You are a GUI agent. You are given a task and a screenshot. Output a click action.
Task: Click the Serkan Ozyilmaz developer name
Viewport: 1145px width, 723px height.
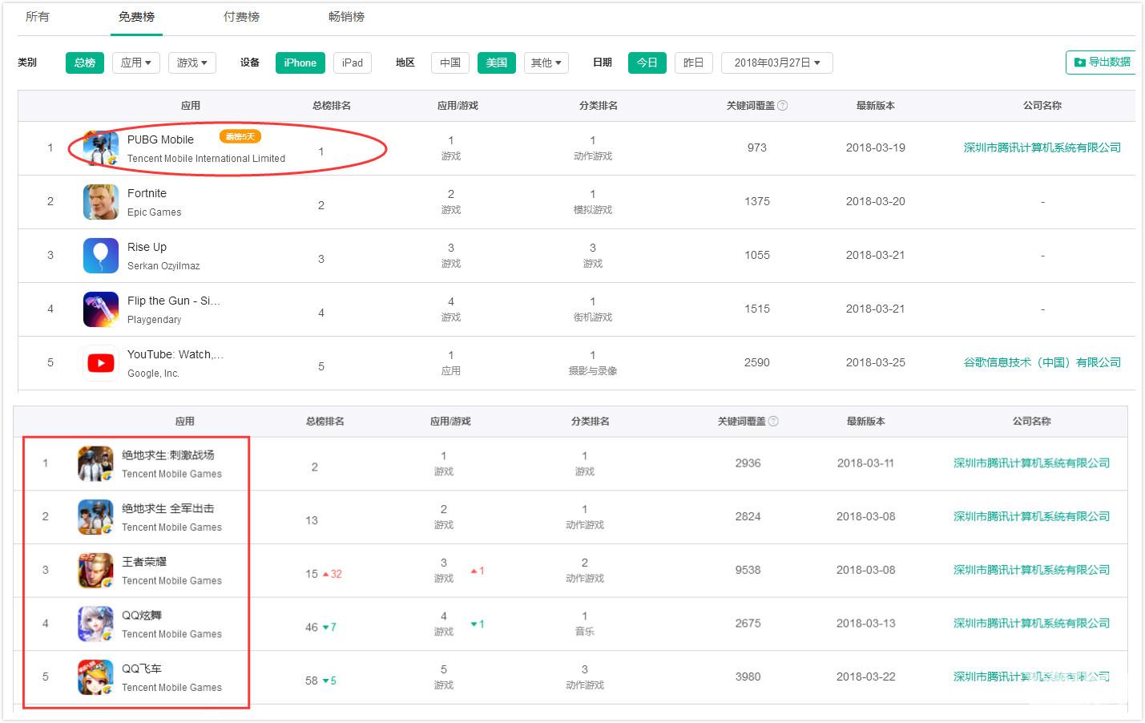(x=163, y=266)
